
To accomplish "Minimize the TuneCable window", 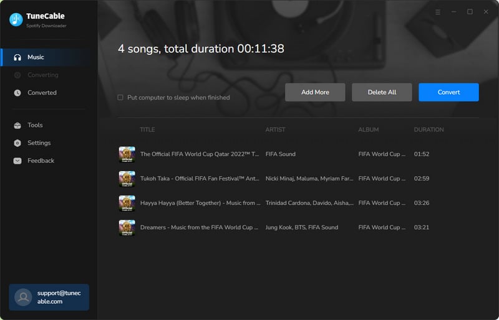I will pos(454,12).
